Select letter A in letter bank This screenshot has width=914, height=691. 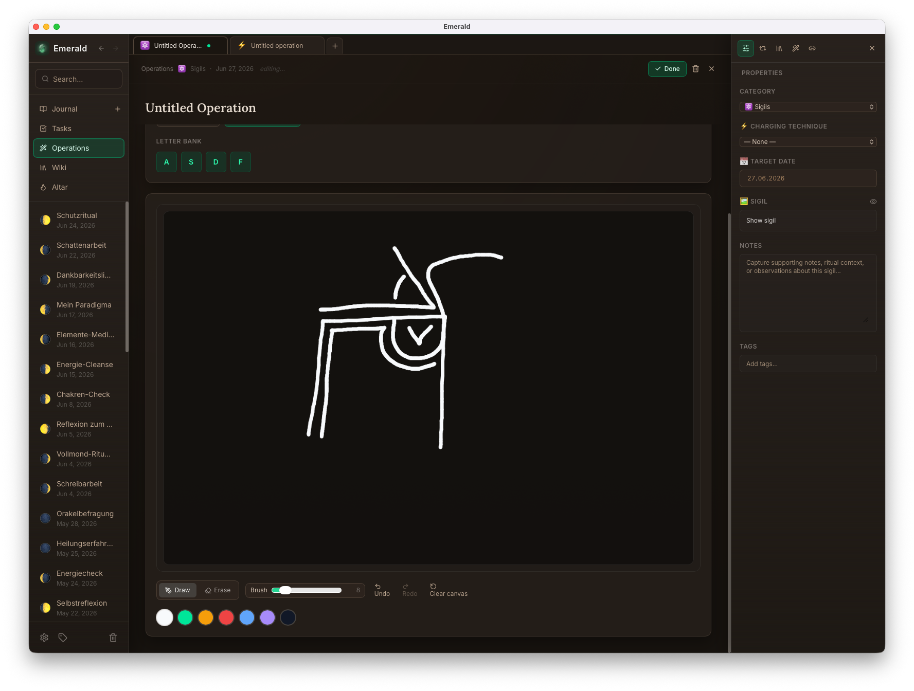(x=167, y=162)
